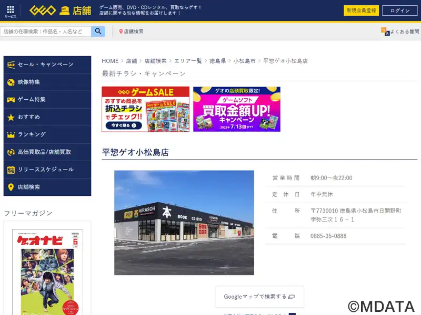
Task: Go to HOME breadcrumb
Action: [110, 61]
